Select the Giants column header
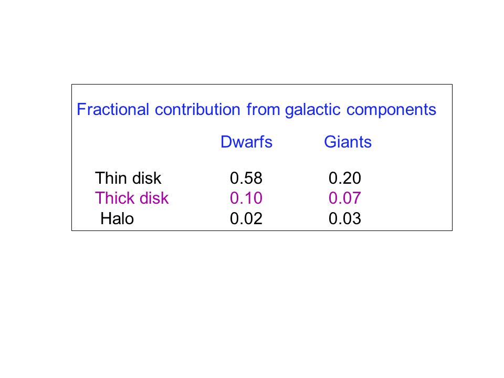Screen dimensions: 504x378 pos(348,142)
